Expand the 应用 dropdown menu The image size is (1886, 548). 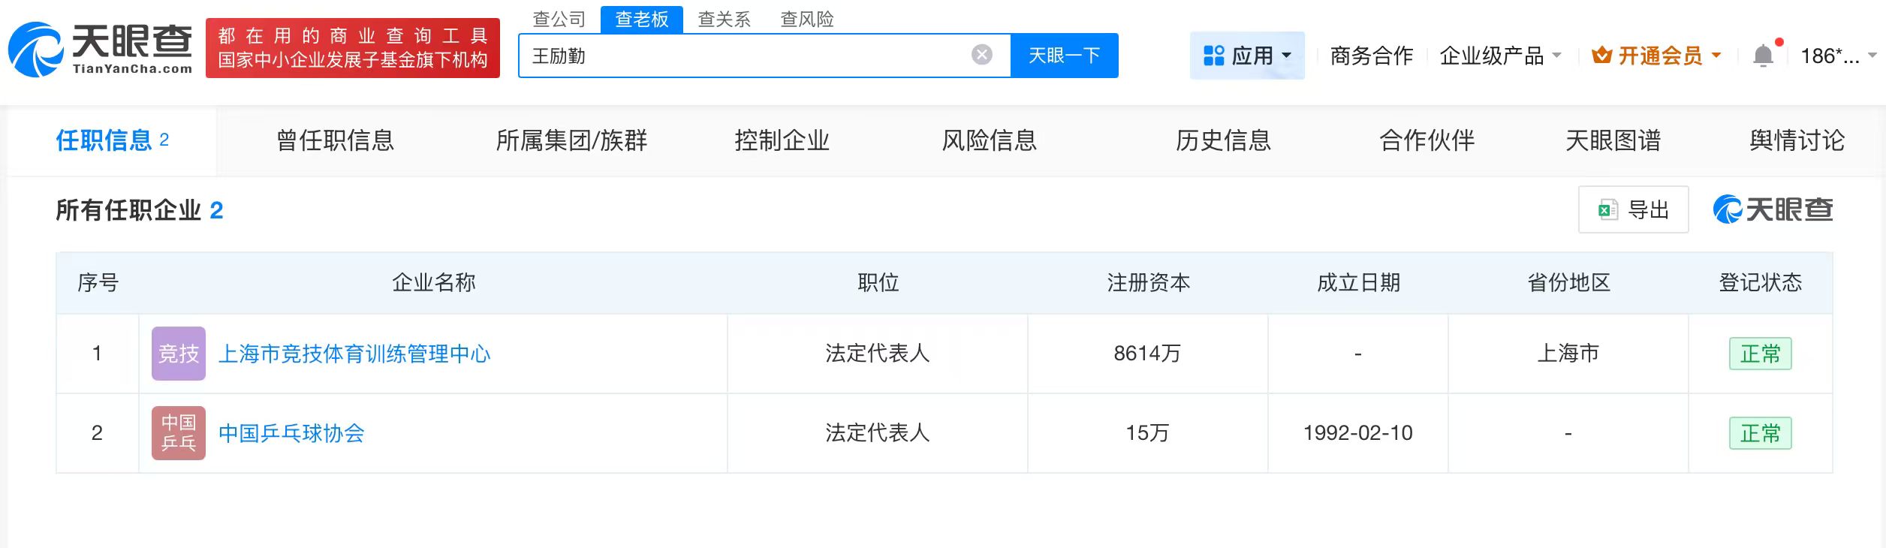point(1287,56)
